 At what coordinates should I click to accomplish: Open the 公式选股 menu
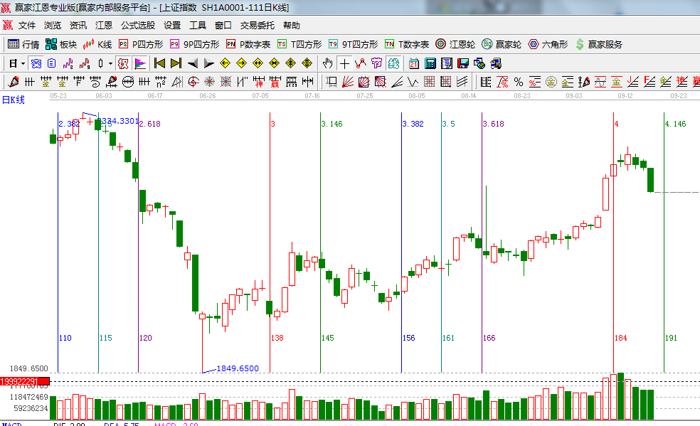(x=137, y=26)
